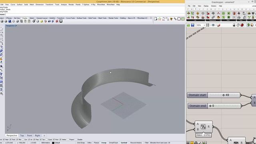Click the wireframe preview icon in Grasshopper

(x=238, y=25)
